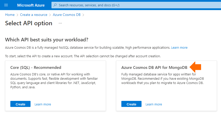Open Learn more for the MongoDB API
Screen dimensions: 221x114
coord(154,104)
